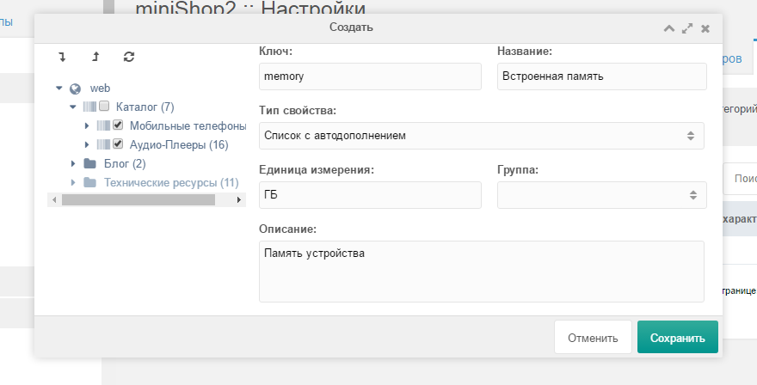
Task: Expand the Блог (2) tree node
Action: (x=73, y=163)
